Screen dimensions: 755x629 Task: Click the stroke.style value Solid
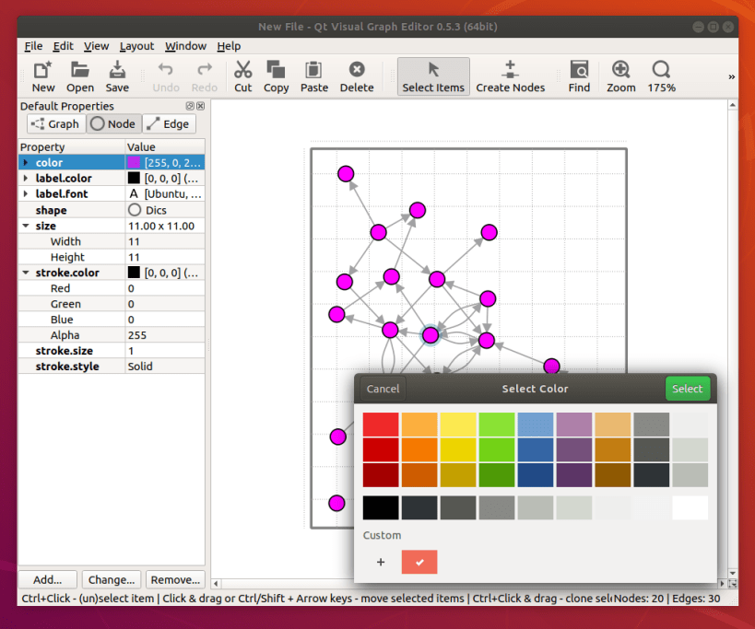165,367
